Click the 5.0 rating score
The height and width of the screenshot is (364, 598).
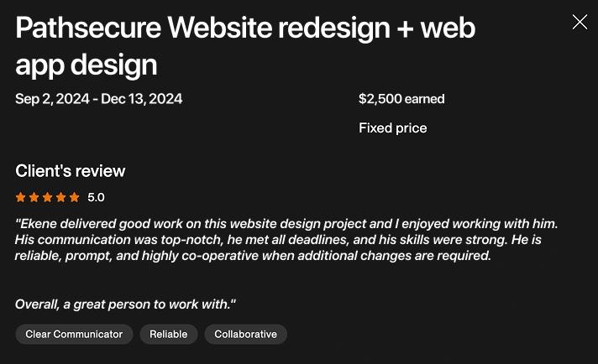click(96, 198)
